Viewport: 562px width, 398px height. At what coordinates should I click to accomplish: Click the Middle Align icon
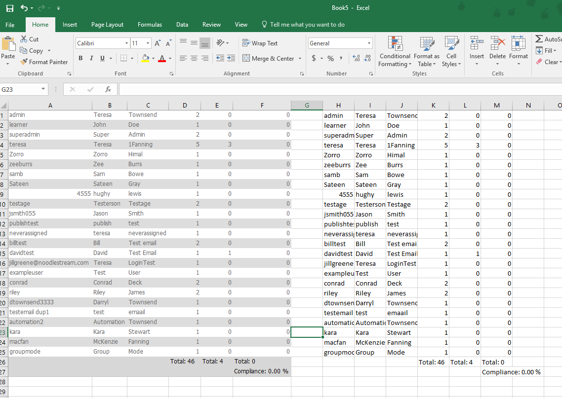coord(194,43)
